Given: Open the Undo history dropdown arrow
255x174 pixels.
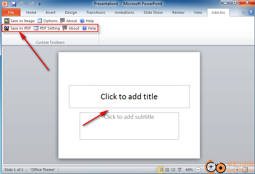Looking at the screenshot, I should (x=26, y=4).
